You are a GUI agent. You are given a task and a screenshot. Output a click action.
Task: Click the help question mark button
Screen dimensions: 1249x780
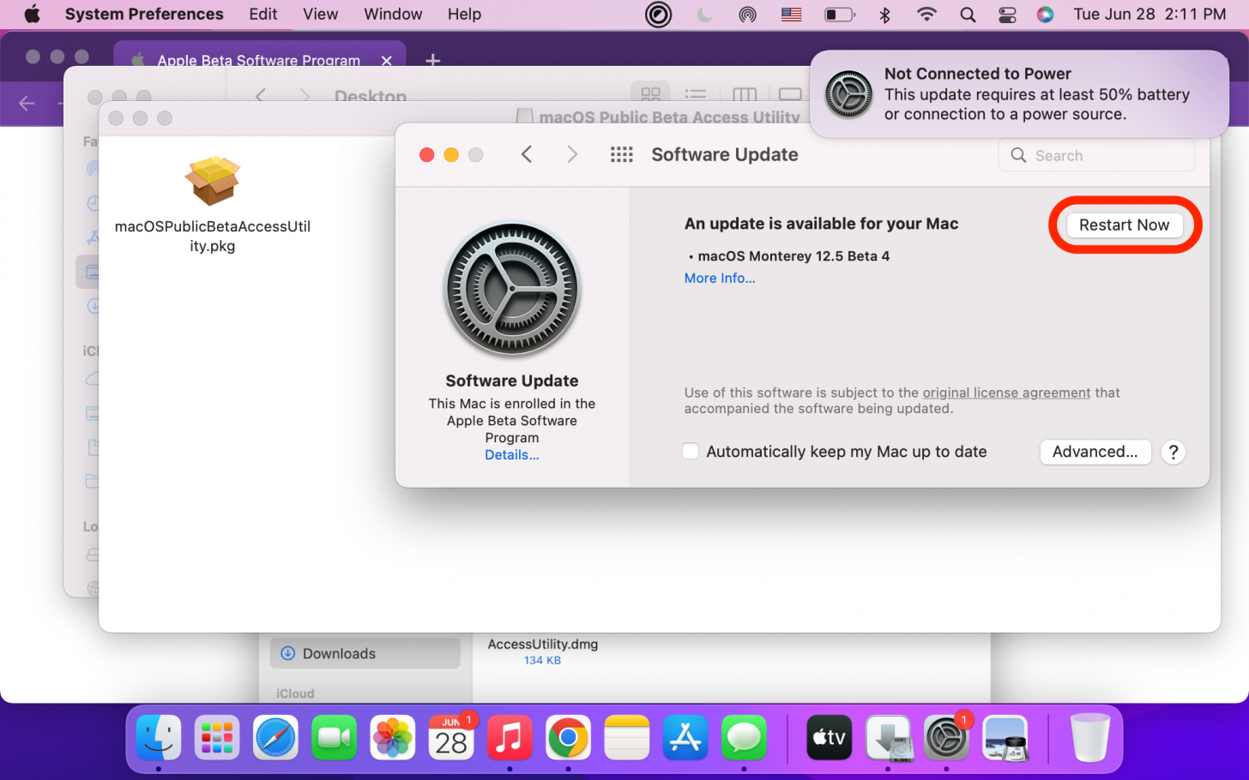(x=1174, y=452)
